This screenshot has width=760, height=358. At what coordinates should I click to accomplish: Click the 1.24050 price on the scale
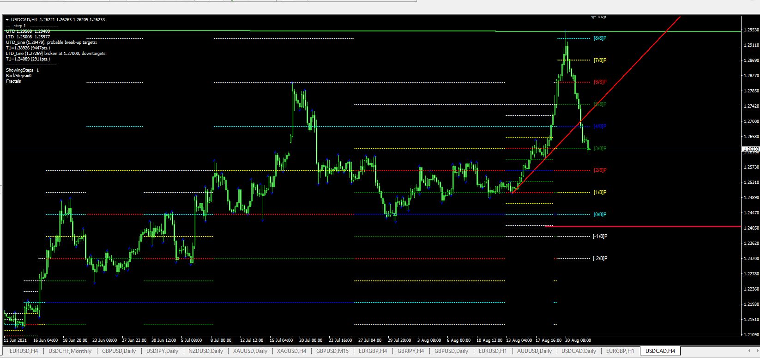coord(751,228)
